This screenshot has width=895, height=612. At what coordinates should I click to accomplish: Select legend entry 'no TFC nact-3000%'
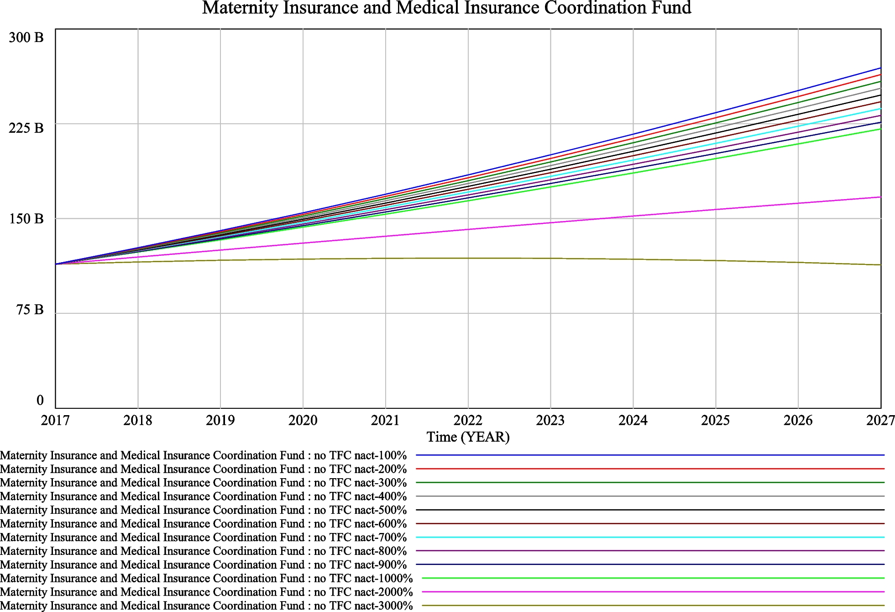point(206,606)
